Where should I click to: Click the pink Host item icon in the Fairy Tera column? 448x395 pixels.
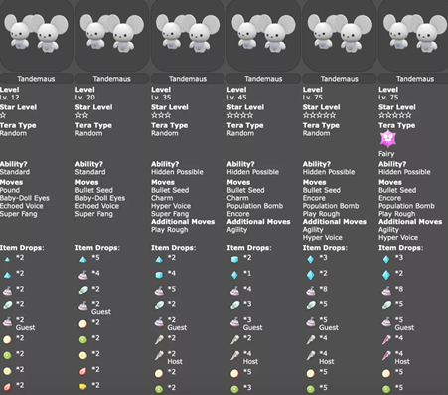pyautogui.click(x=386, y=356)
